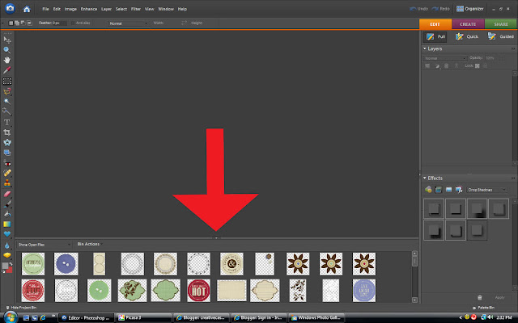Image resolution: width=518 pixels, height=323 pixels.
Task: Open the Bin Actions dropdown
Action: pyautogui.click(x=90, y=244)
